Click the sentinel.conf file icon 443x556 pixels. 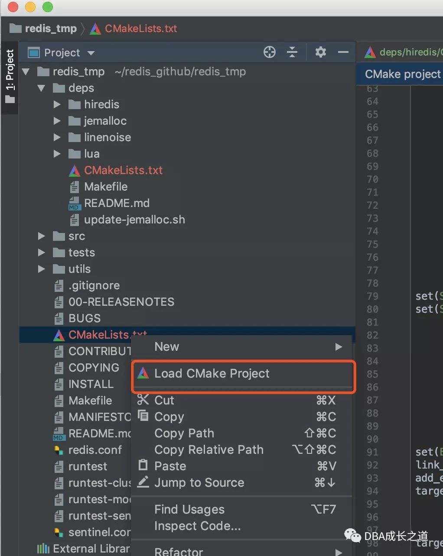(59, 533)
